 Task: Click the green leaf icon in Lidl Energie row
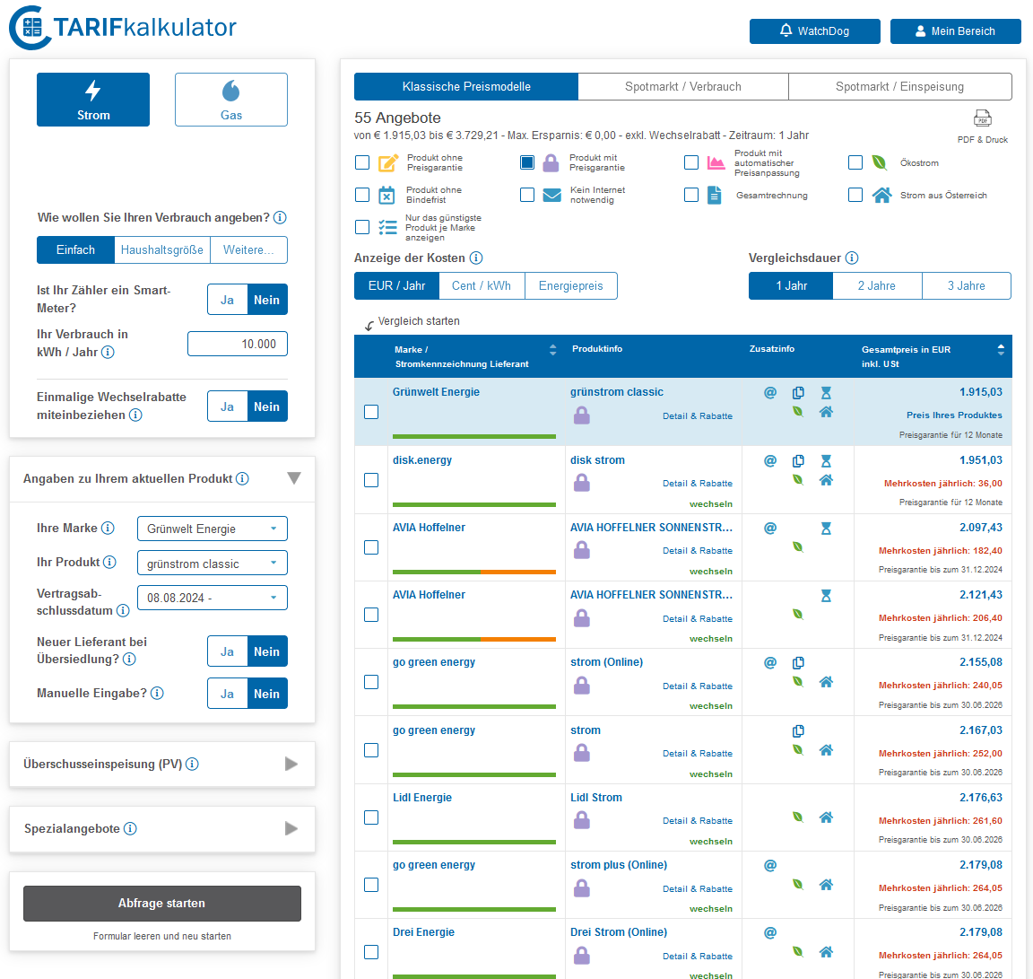click(798, 817)
